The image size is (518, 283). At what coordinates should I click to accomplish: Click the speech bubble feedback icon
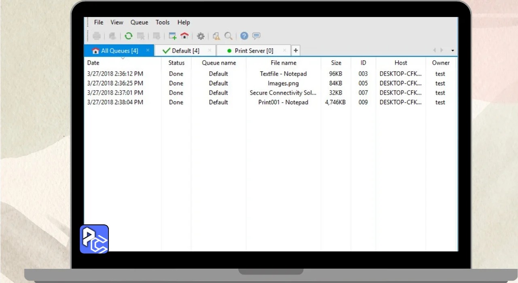tap(256, 36)
